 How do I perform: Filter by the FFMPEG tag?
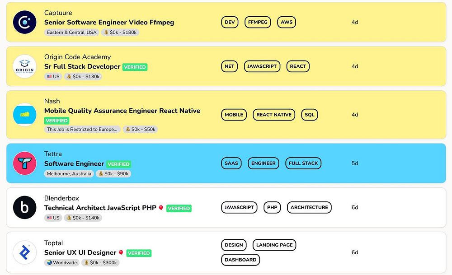tap(258, 22)
